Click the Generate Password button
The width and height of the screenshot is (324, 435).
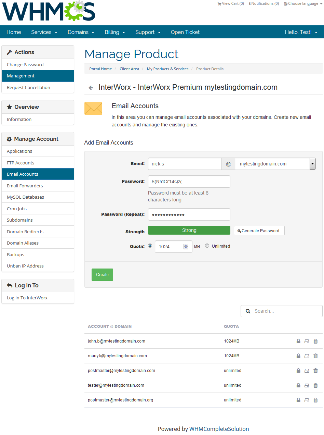point(259,231)
